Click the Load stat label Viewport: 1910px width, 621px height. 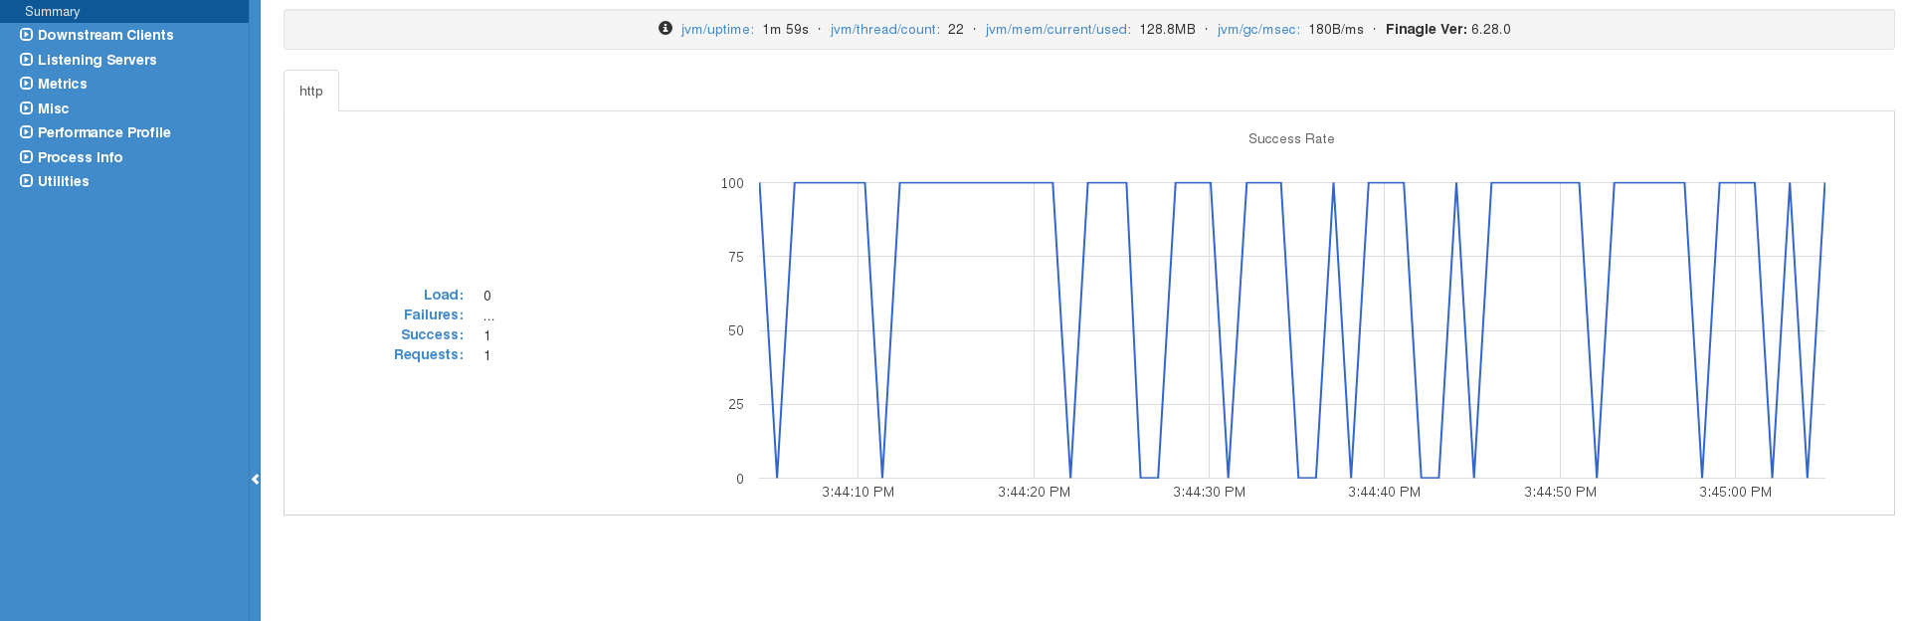coord(444,295)
